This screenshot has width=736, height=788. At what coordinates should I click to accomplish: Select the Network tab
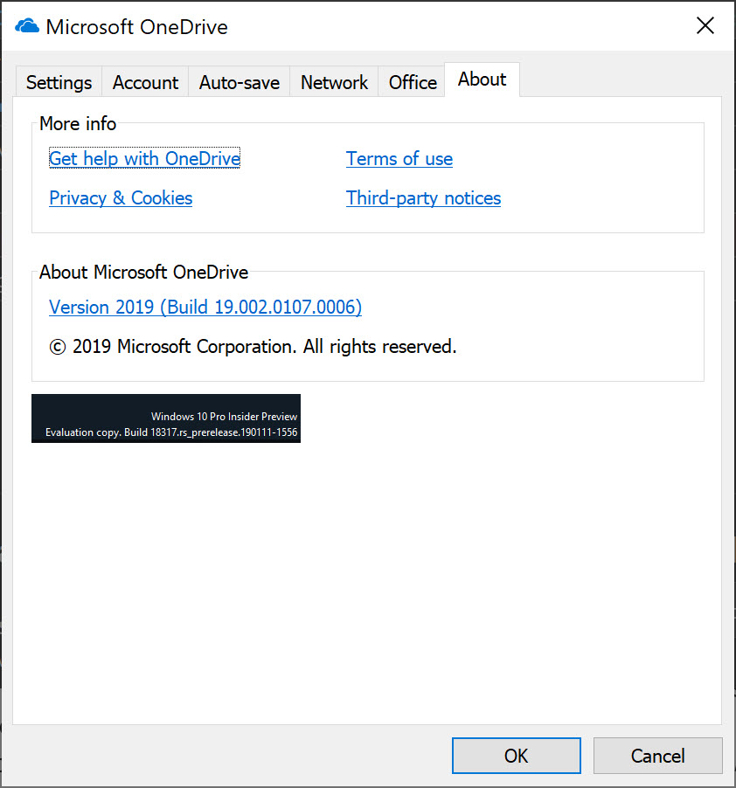point(334,82)
